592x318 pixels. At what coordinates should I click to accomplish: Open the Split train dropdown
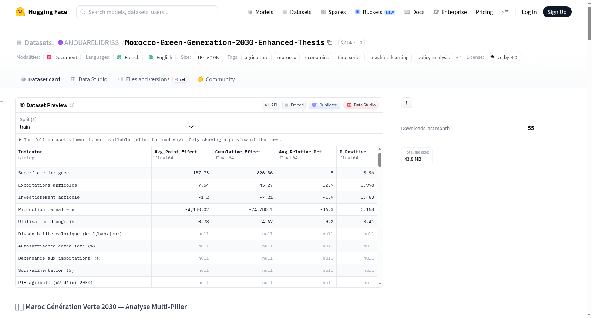pos(107,123)
